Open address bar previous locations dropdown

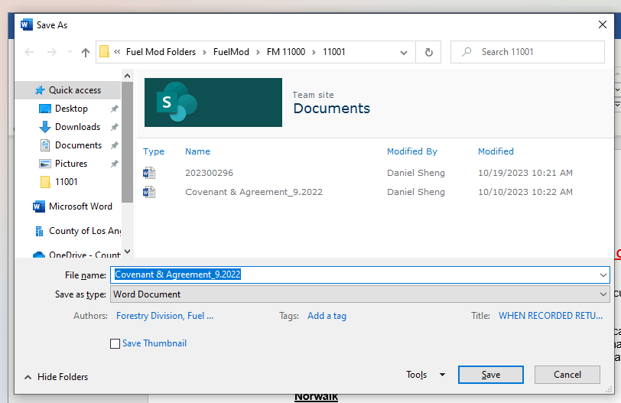(404, 52)
